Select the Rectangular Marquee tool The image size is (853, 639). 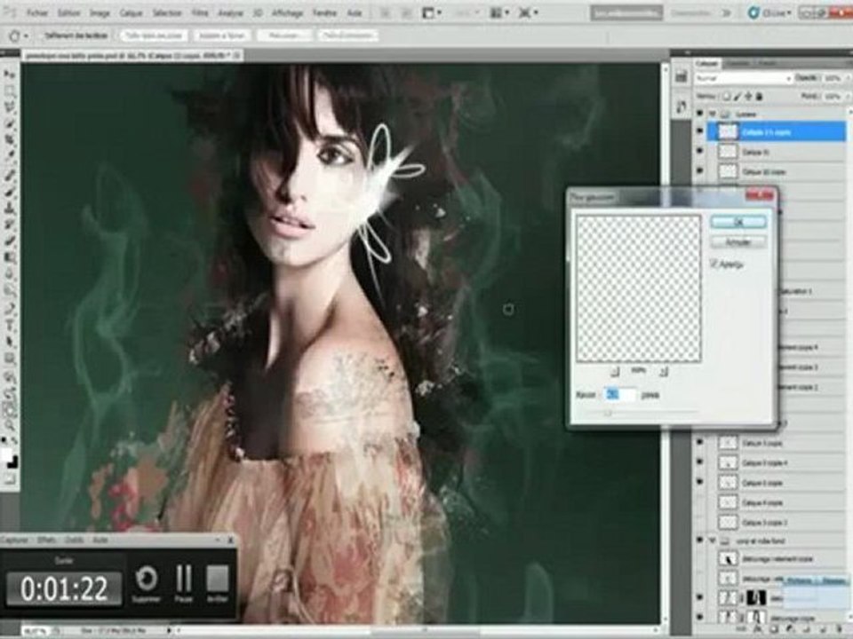tap(11, 91)
